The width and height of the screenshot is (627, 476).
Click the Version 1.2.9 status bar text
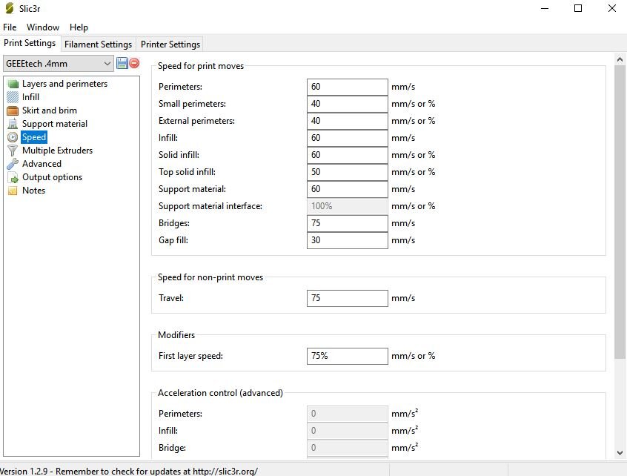click(x=129, y=472)
